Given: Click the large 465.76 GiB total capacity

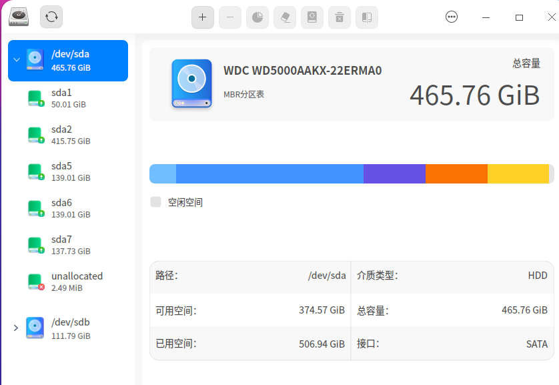Looking at the screenshot, I should pos(474,95).
